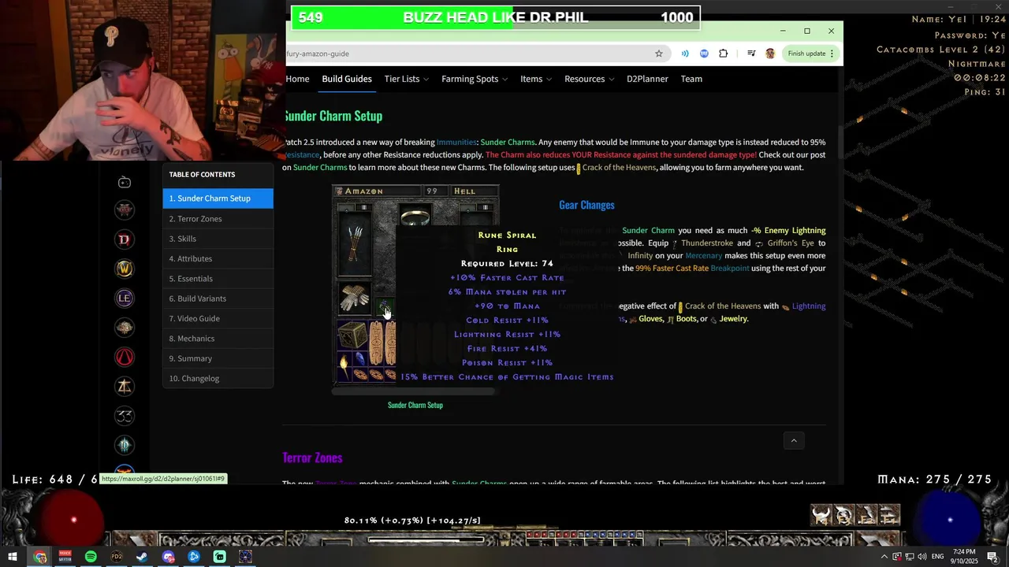Open the Thunderstroke item link
This screenshot has width=1009, height=567.
coord(707,243)
